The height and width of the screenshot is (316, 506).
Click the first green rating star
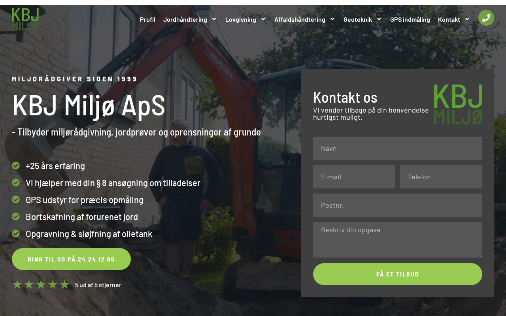17,284
